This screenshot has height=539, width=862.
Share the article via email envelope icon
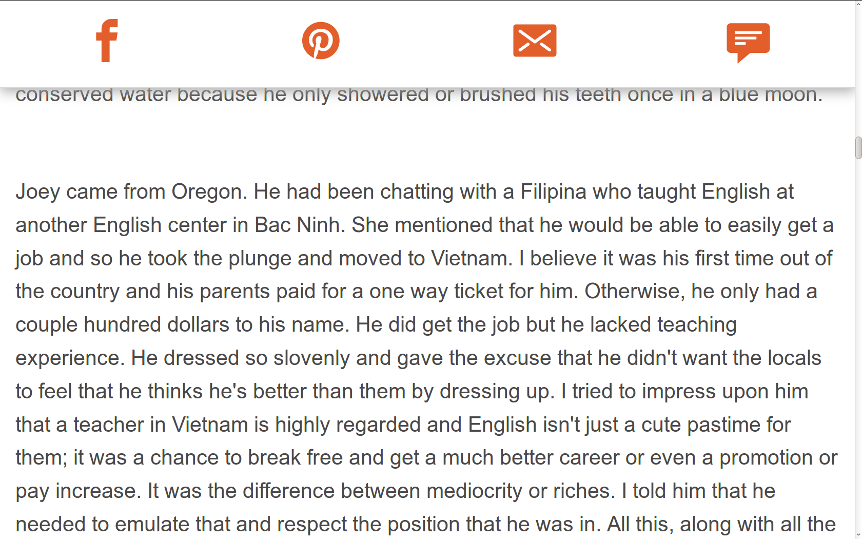(x=535, y=41)
